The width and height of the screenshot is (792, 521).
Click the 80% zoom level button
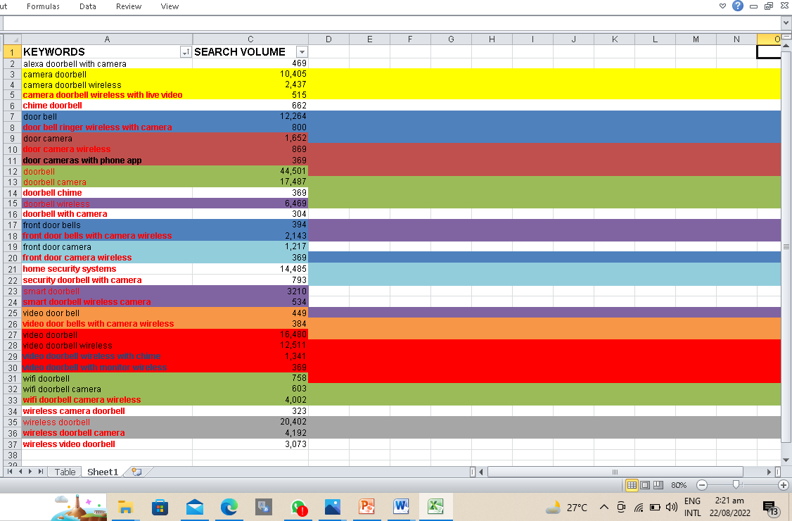[679, 485]
